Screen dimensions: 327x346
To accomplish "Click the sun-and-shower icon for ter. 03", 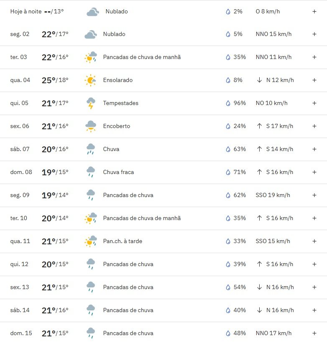I will (91, 57).
